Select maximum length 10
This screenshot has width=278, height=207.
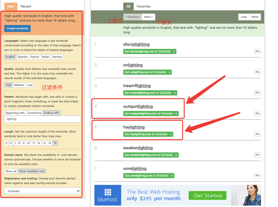(29, 143)
